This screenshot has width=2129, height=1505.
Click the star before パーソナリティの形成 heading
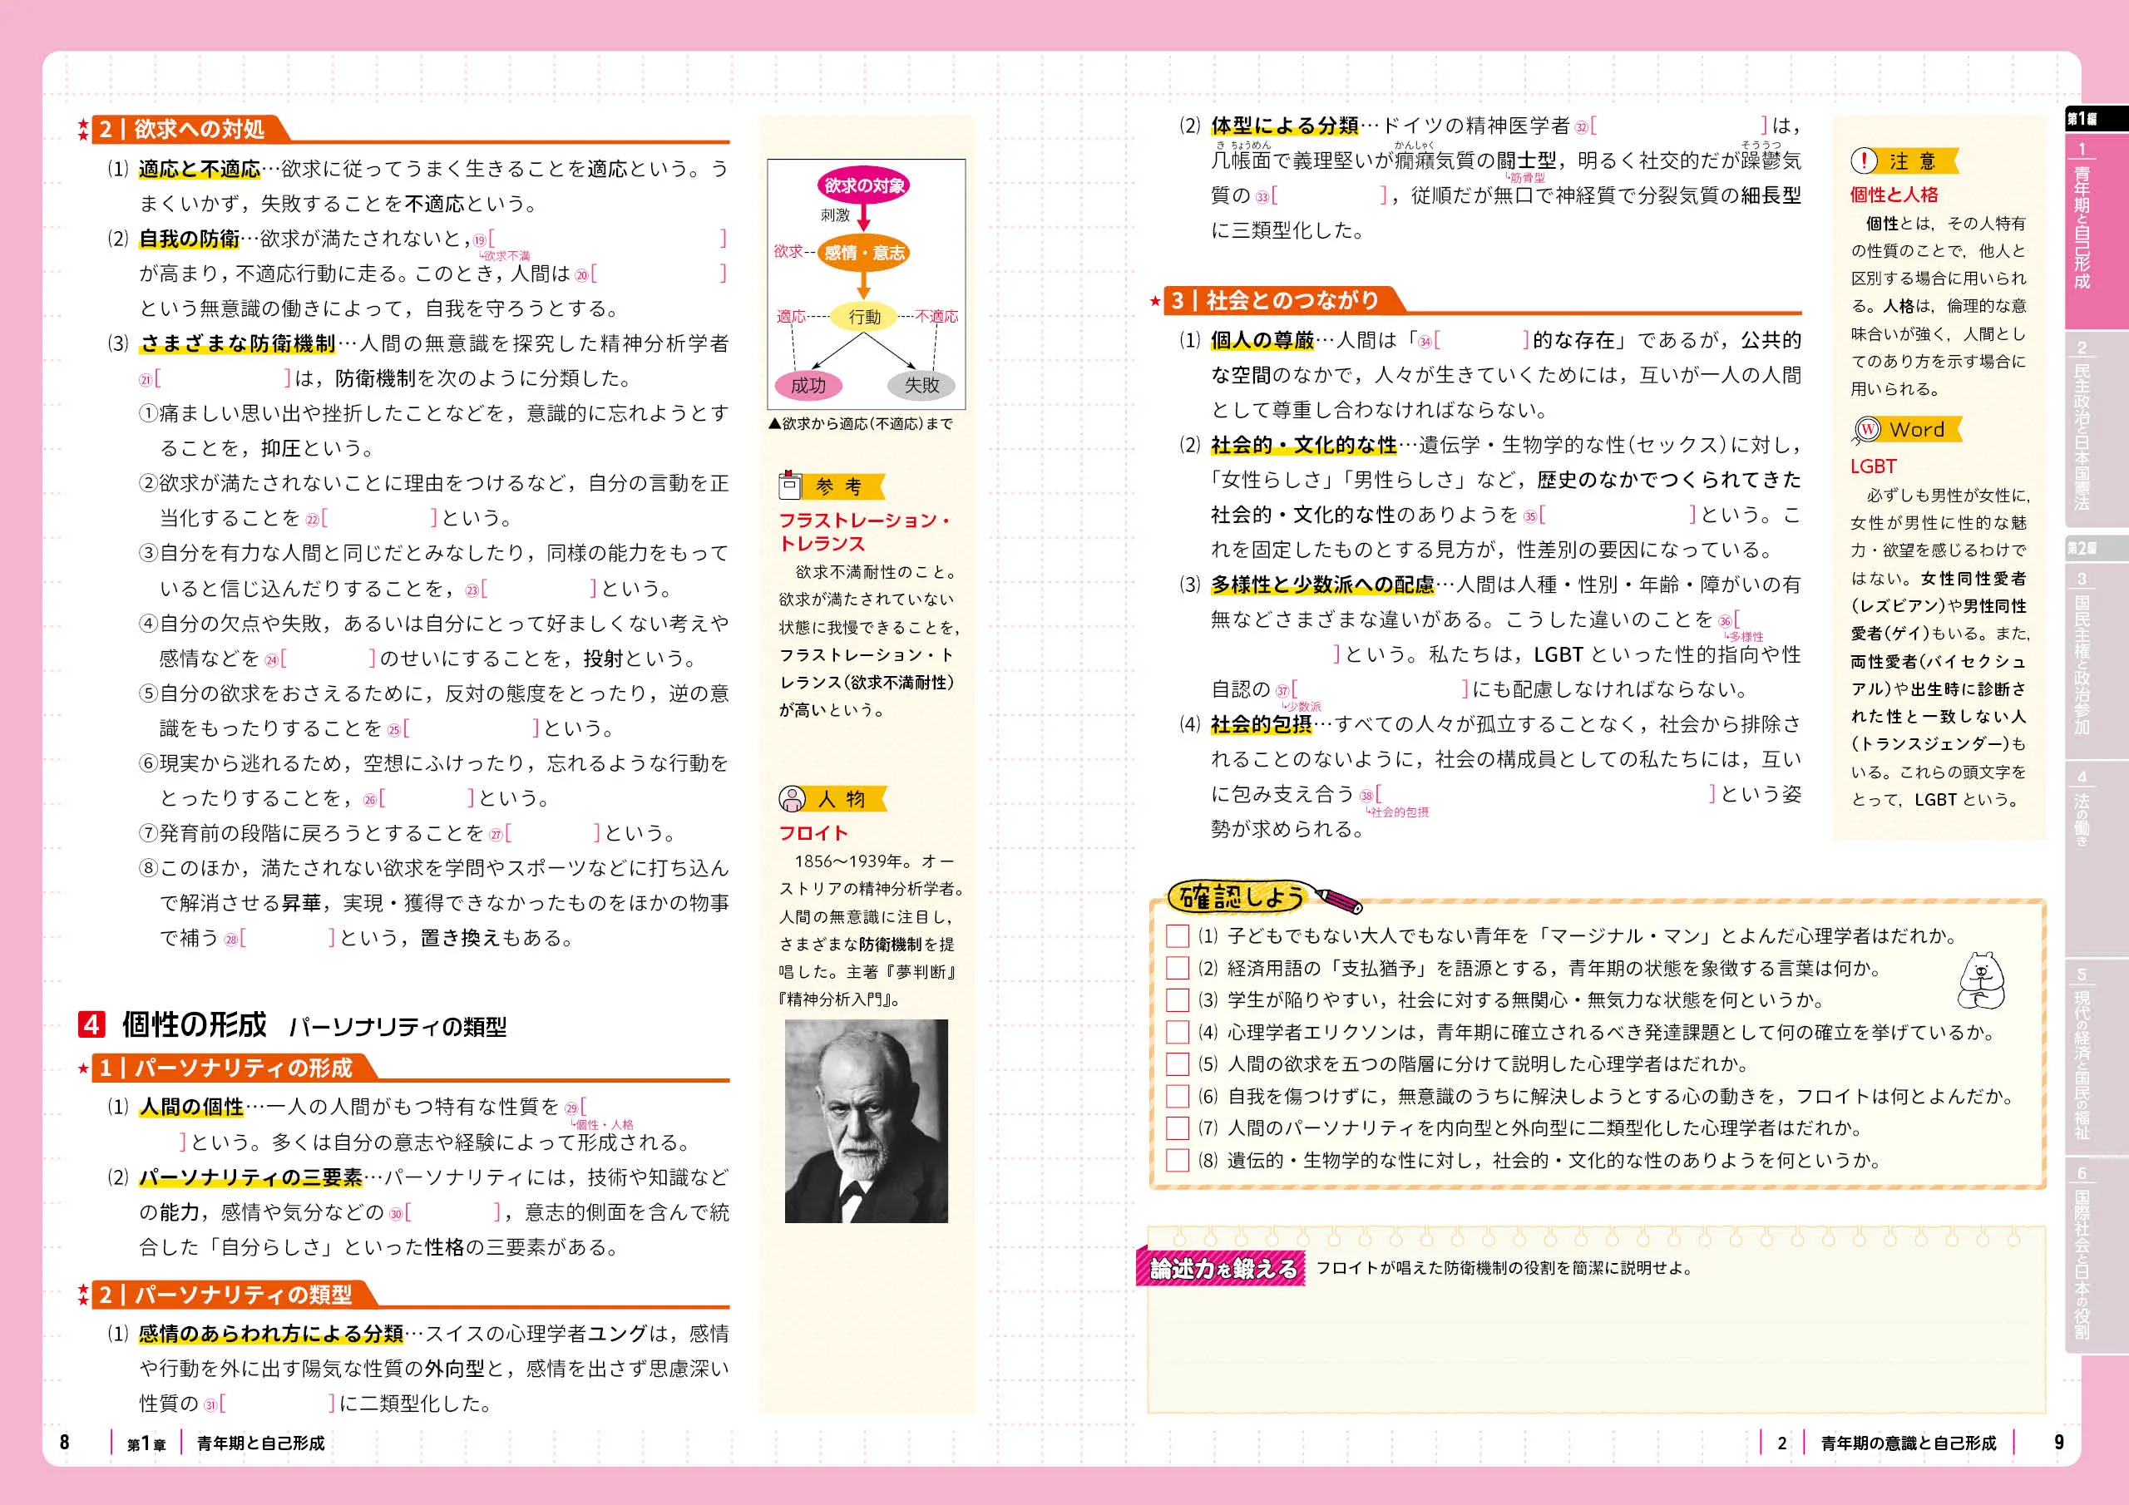click(83, 1069)
